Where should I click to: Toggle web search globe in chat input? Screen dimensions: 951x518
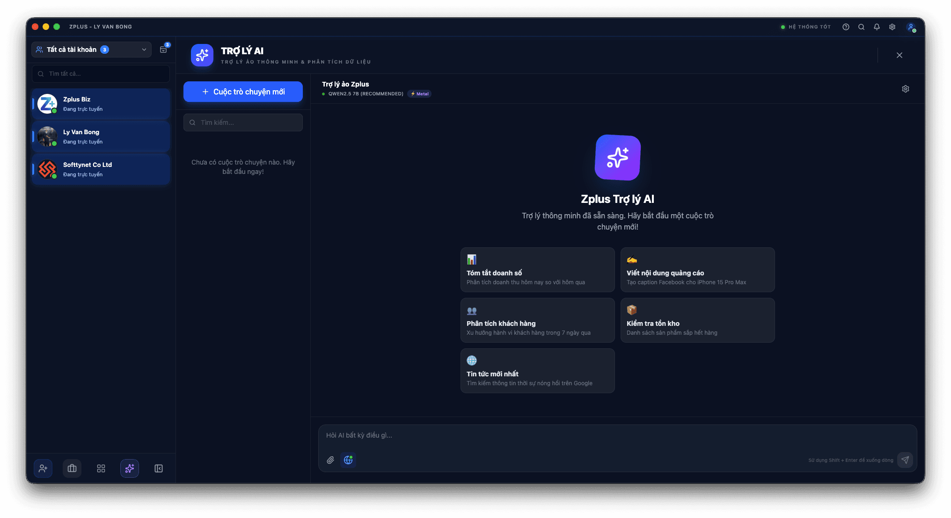coord(348,460)
